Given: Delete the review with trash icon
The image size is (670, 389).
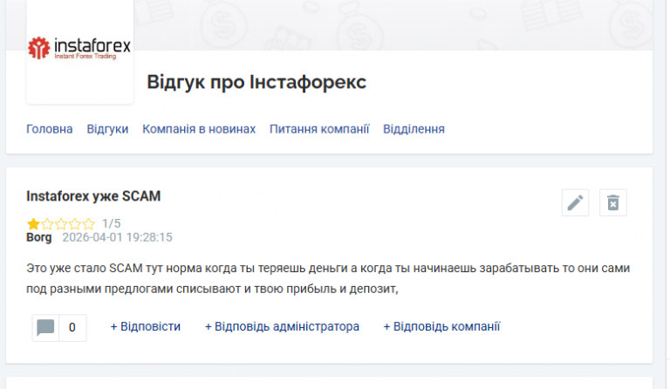Looking at the screenshot, I should click(x=613, y=203).
